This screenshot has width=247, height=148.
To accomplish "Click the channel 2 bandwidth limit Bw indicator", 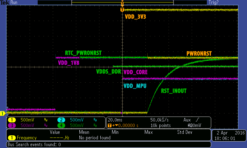I will tap(95, 120).
